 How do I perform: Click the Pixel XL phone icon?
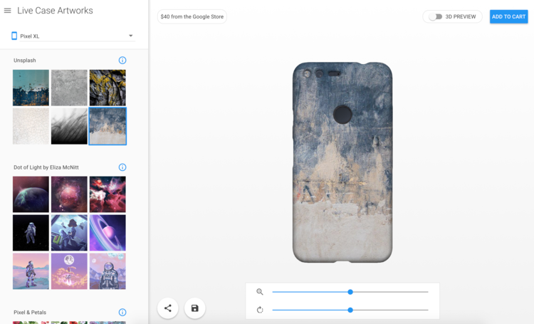pos(14,36)
